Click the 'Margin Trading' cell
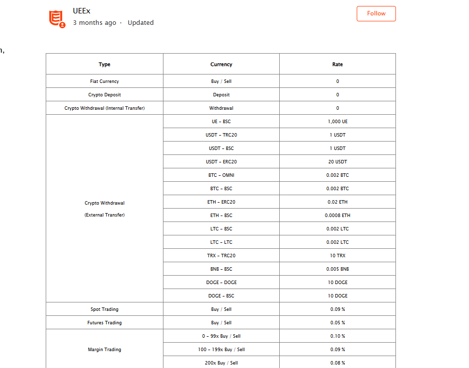 pyautogui.click(x=104, y=350)
